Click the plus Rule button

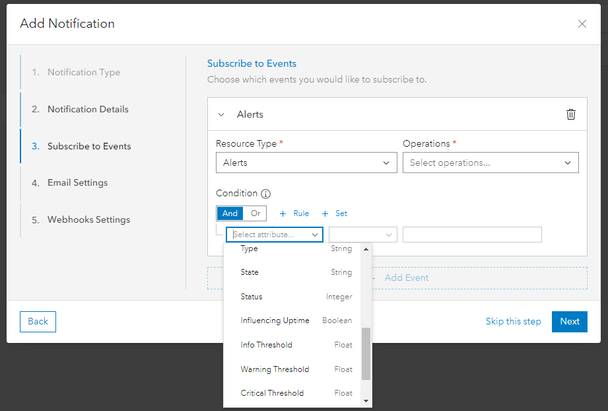tap(294, 213)
